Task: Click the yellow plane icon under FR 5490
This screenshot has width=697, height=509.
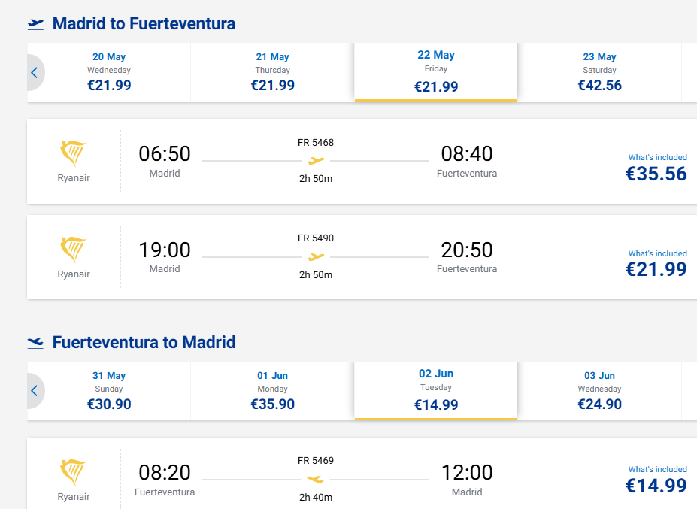Action: tap(316, 257)
